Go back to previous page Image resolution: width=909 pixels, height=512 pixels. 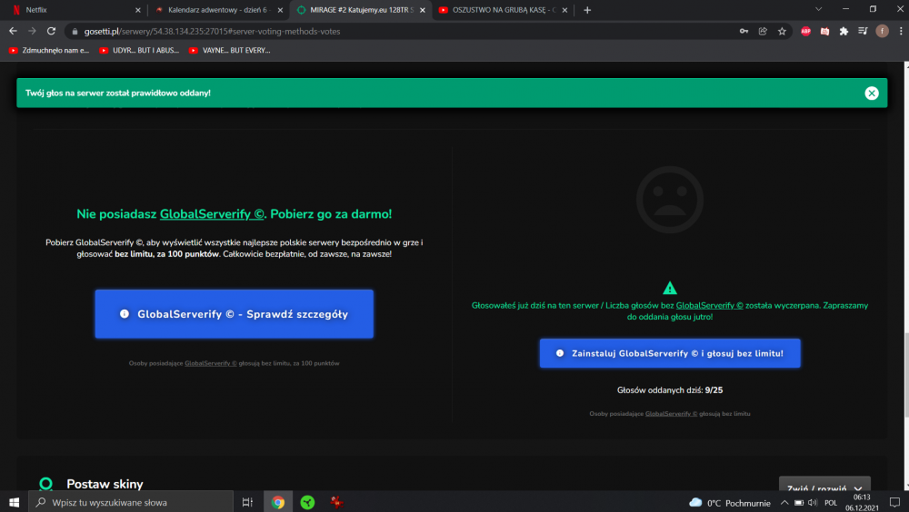[13, 31]
